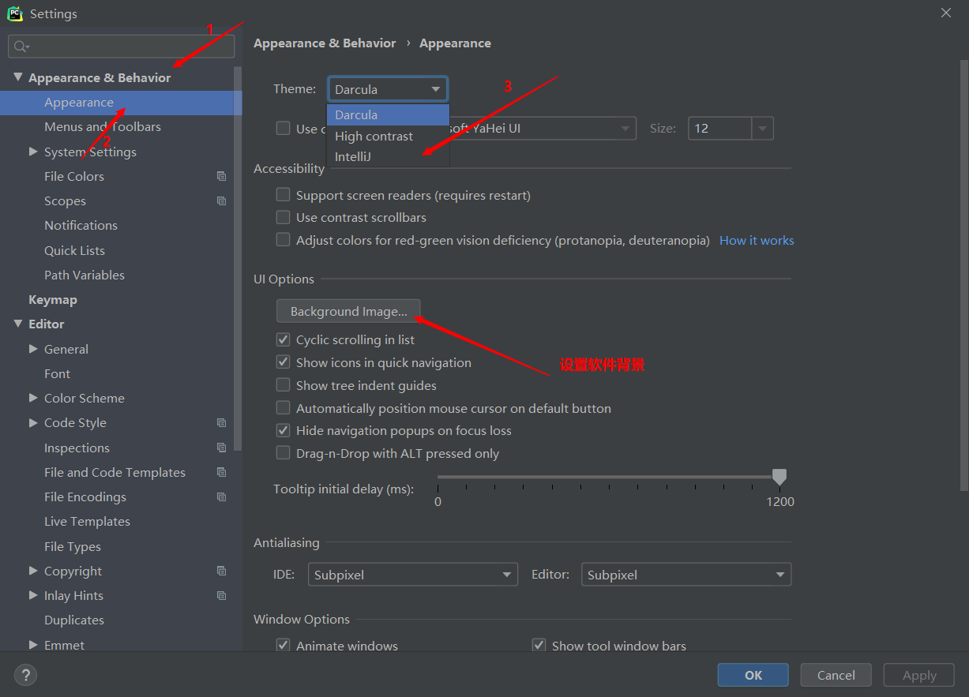969x697 pixels.
Task: Click the project-level icon beside File Encodings
Action: click(x=221, y=497)
